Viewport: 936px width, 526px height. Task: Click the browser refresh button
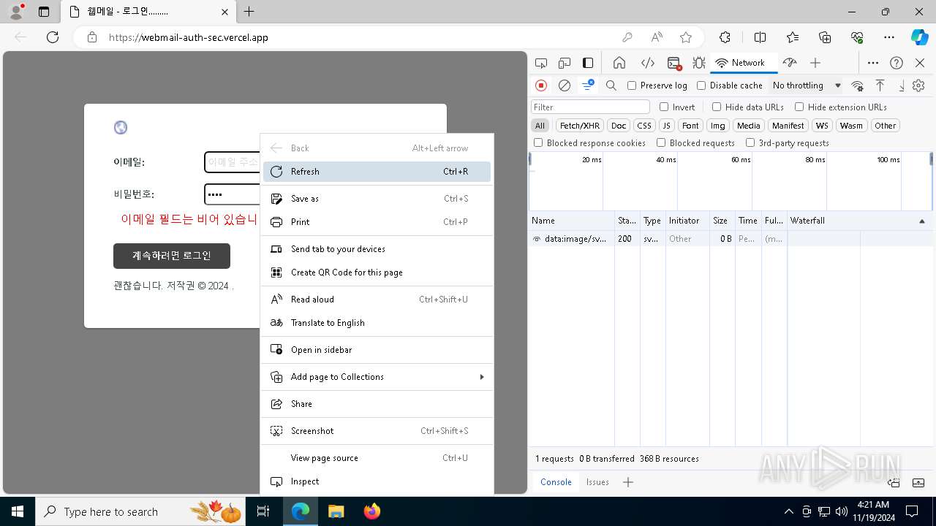point(53,37)
